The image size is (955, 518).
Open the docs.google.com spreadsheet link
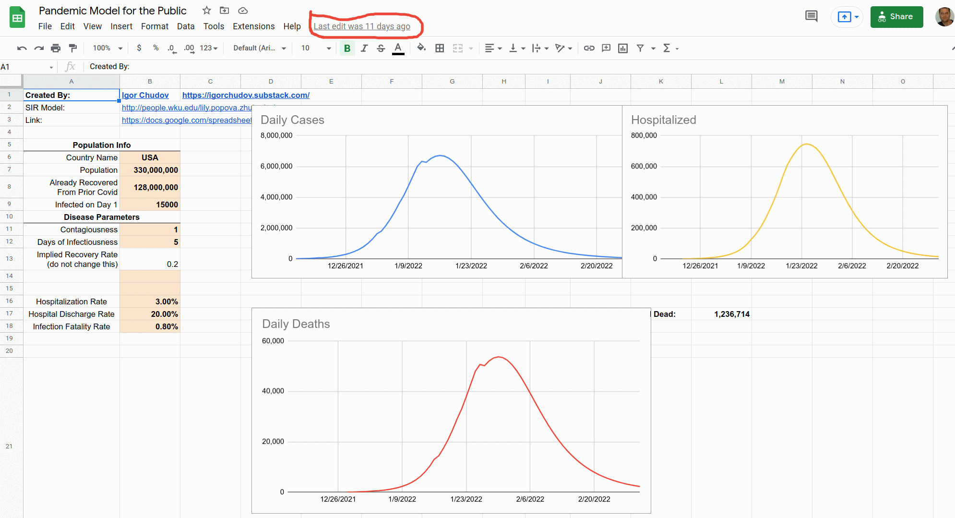coord(187,120)
